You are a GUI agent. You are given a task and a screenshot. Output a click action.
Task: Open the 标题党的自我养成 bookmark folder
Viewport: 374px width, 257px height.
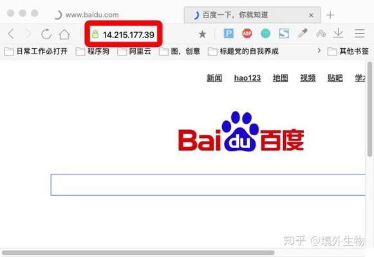243,51
